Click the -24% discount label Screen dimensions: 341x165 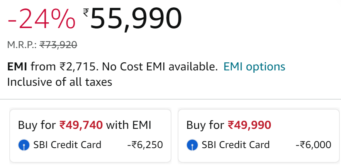41,19
